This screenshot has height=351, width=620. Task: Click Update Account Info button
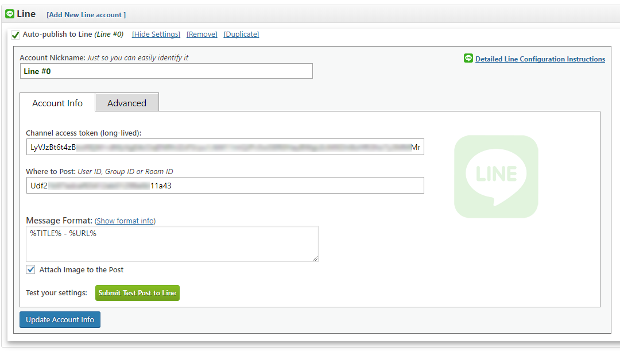[60, 320]
